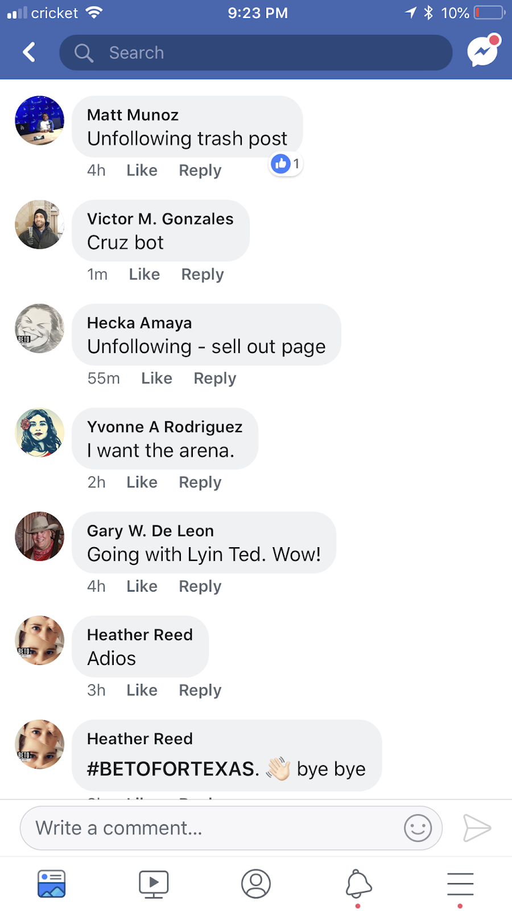
Task: Go to the News Feed tab
Action: (52, 884)
